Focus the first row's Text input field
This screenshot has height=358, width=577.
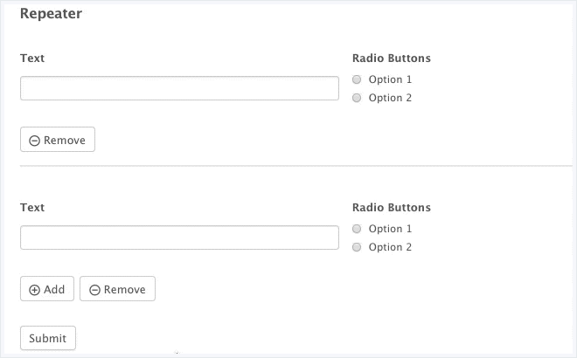(x=179, y=88)
